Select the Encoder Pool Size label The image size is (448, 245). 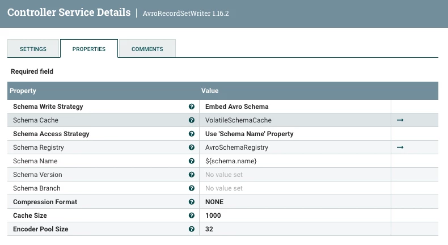point(41,229)
